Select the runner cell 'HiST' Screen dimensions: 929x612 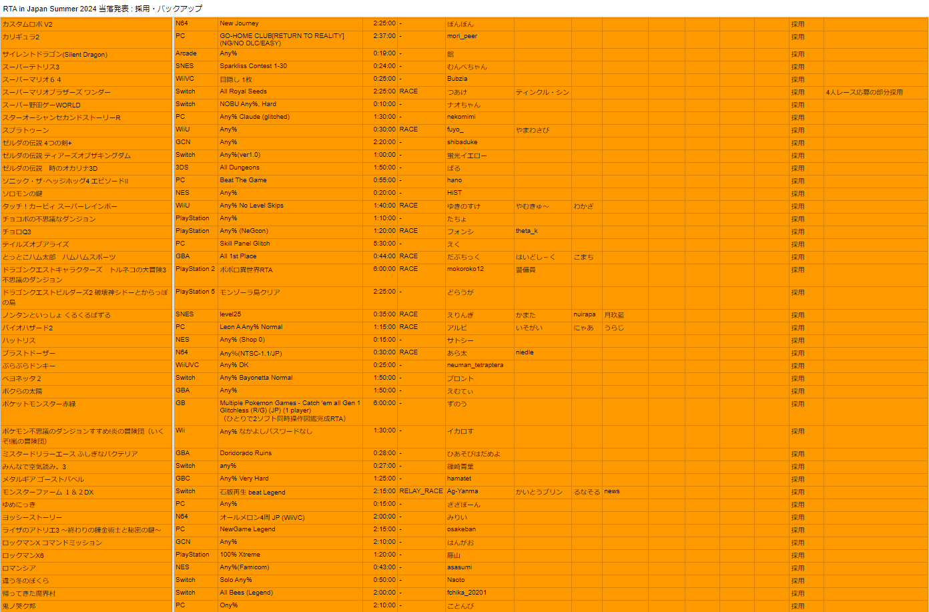479,194
